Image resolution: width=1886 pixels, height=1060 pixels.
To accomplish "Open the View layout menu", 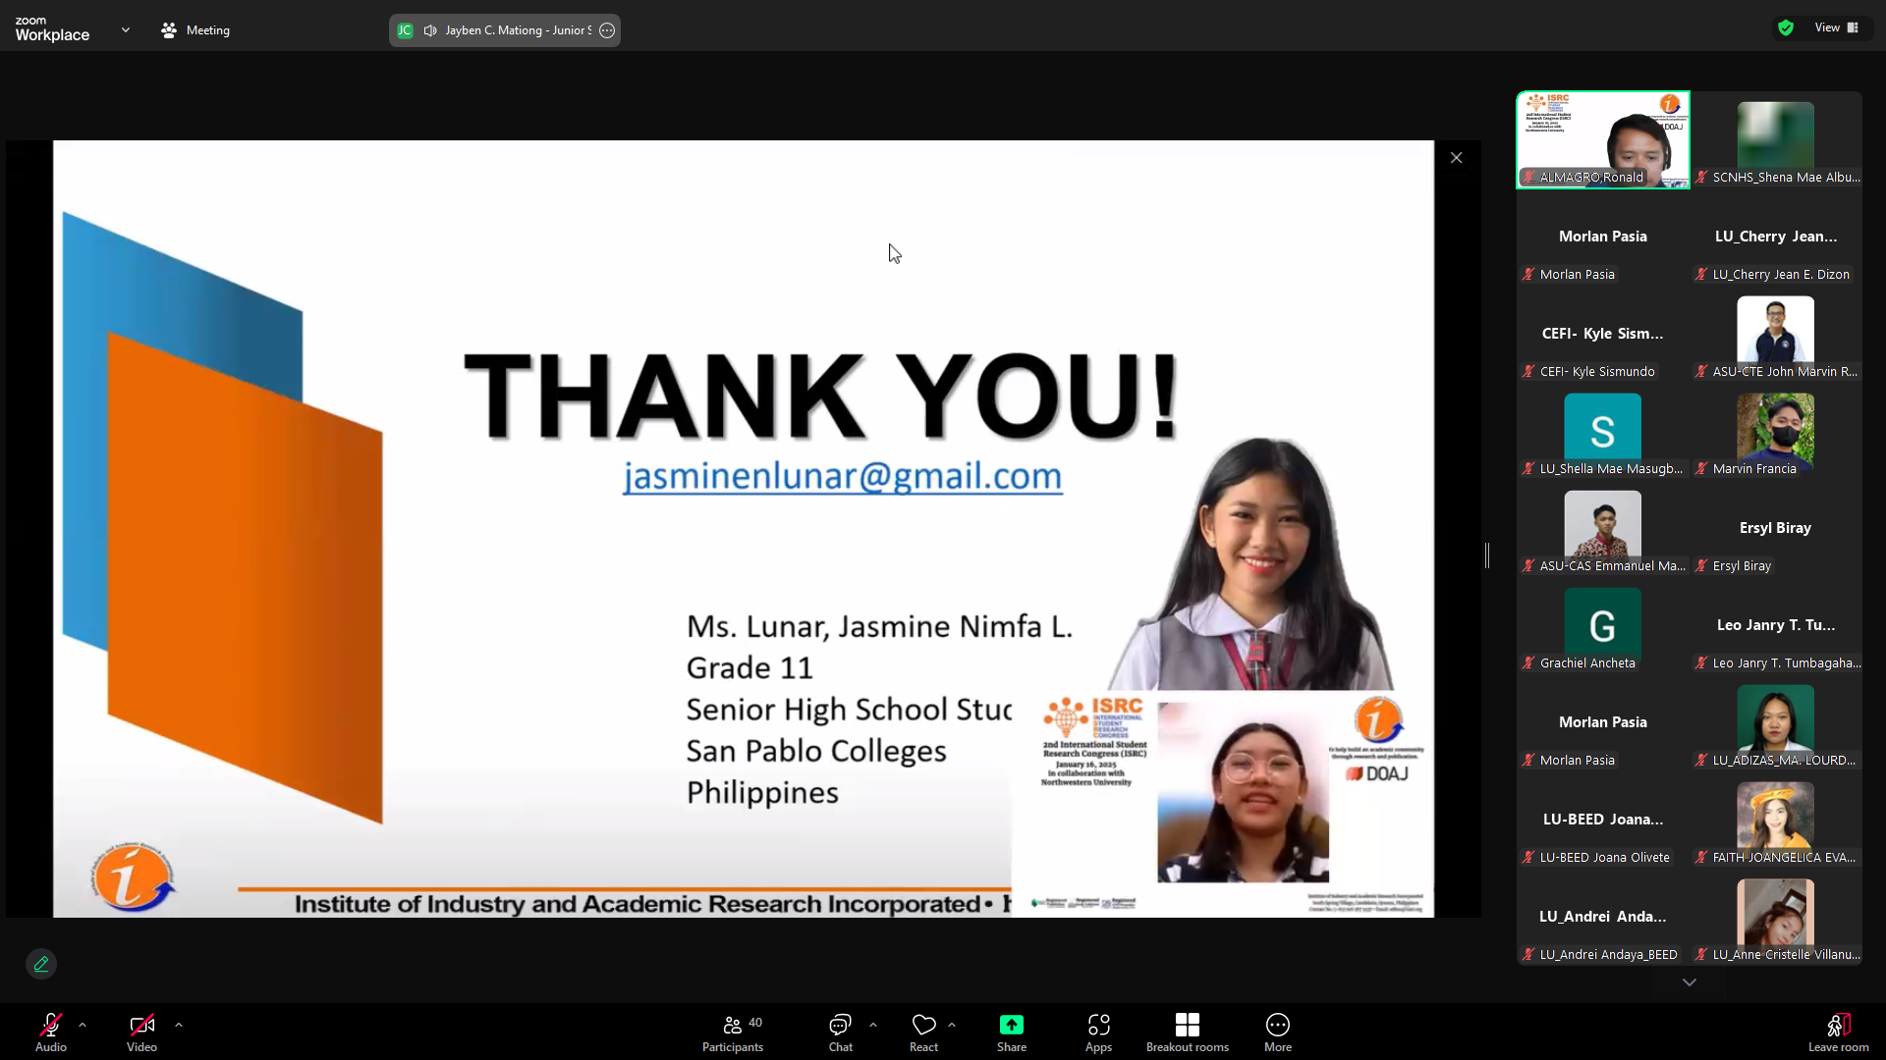I will click(1836, 28).
